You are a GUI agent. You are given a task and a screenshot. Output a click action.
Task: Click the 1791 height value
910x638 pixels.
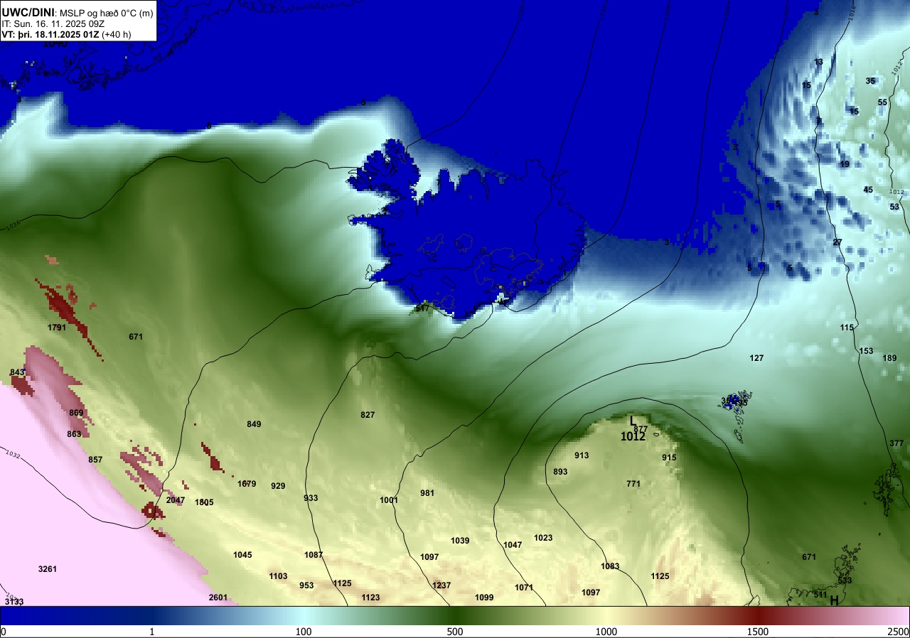pos(57,328)
